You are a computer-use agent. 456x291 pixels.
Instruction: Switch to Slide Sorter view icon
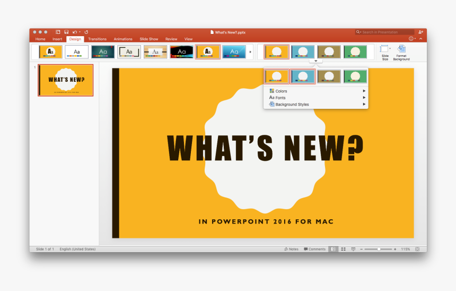pyautogui.click(x=343, y=249)
